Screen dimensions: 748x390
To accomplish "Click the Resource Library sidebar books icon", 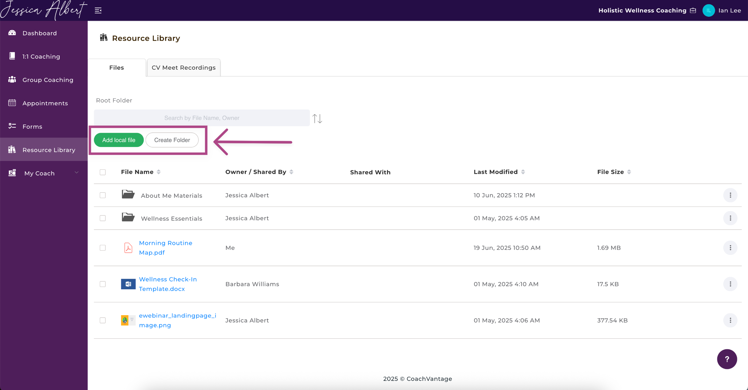I will pos(12,149).
